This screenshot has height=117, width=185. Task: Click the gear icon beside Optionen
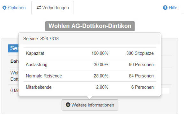click(x=4, y=8)
